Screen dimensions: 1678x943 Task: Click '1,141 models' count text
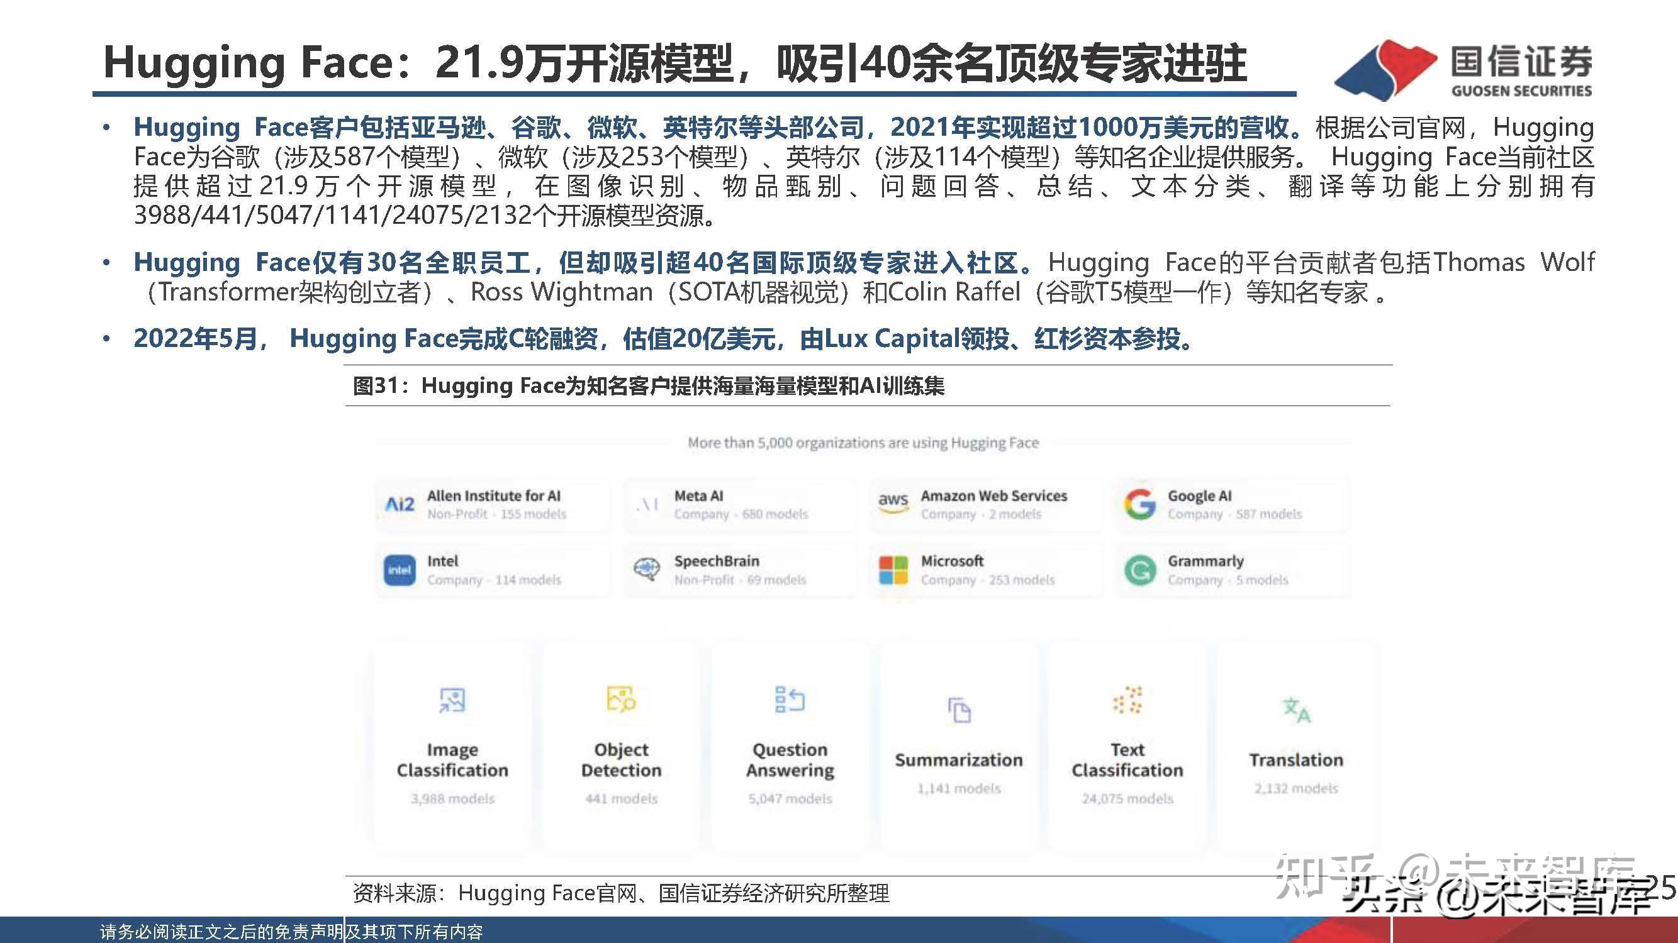coord(959,789)
